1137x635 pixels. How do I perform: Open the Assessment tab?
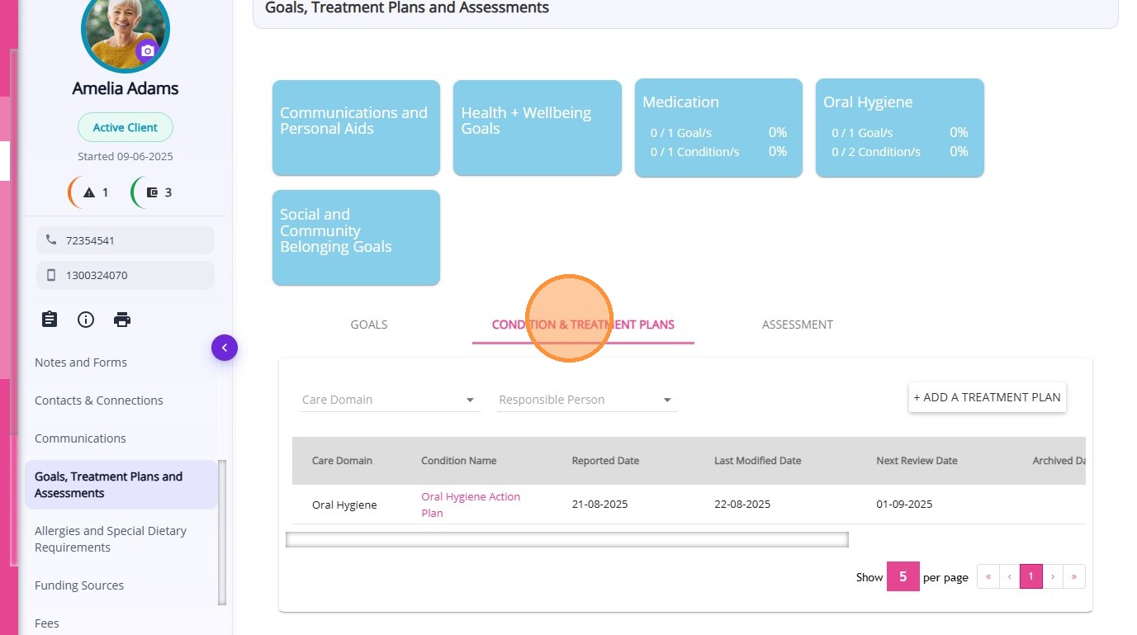coord(797,325)
